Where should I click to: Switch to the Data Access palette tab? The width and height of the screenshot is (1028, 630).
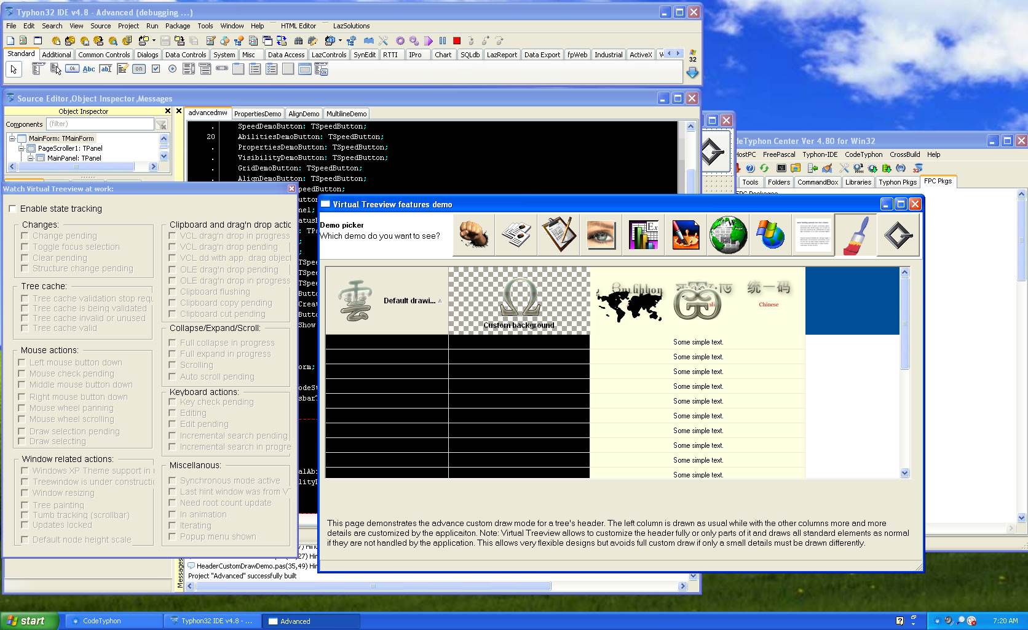click(x=286, y=55)
